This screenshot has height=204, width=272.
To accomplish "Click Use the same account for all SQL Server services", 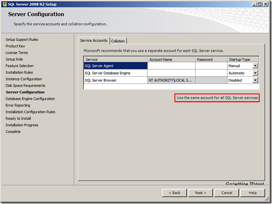I will [x=217, y=98].
